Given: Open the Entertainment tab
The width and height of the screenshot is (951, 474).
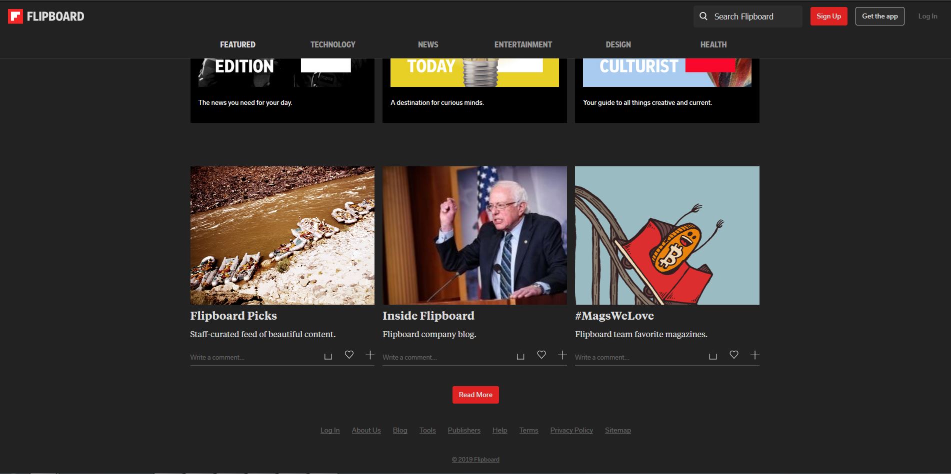Looking at the screenshot, I should [x=523, y=44].
